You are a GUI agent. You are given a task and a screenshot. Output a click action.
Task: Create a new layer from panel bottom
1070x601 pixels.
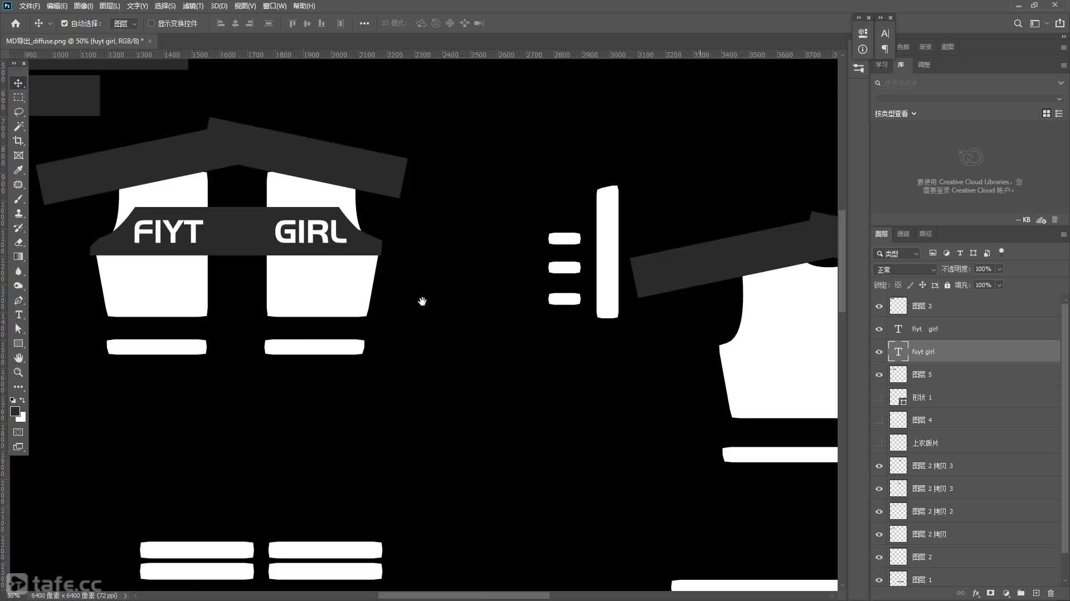(x=1036, y=593)
